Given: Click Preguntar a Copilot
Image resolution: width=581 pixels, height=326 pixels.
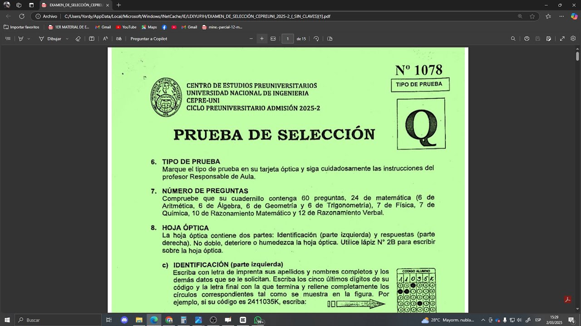Looking at the screenshot, I should click(149, 38).
